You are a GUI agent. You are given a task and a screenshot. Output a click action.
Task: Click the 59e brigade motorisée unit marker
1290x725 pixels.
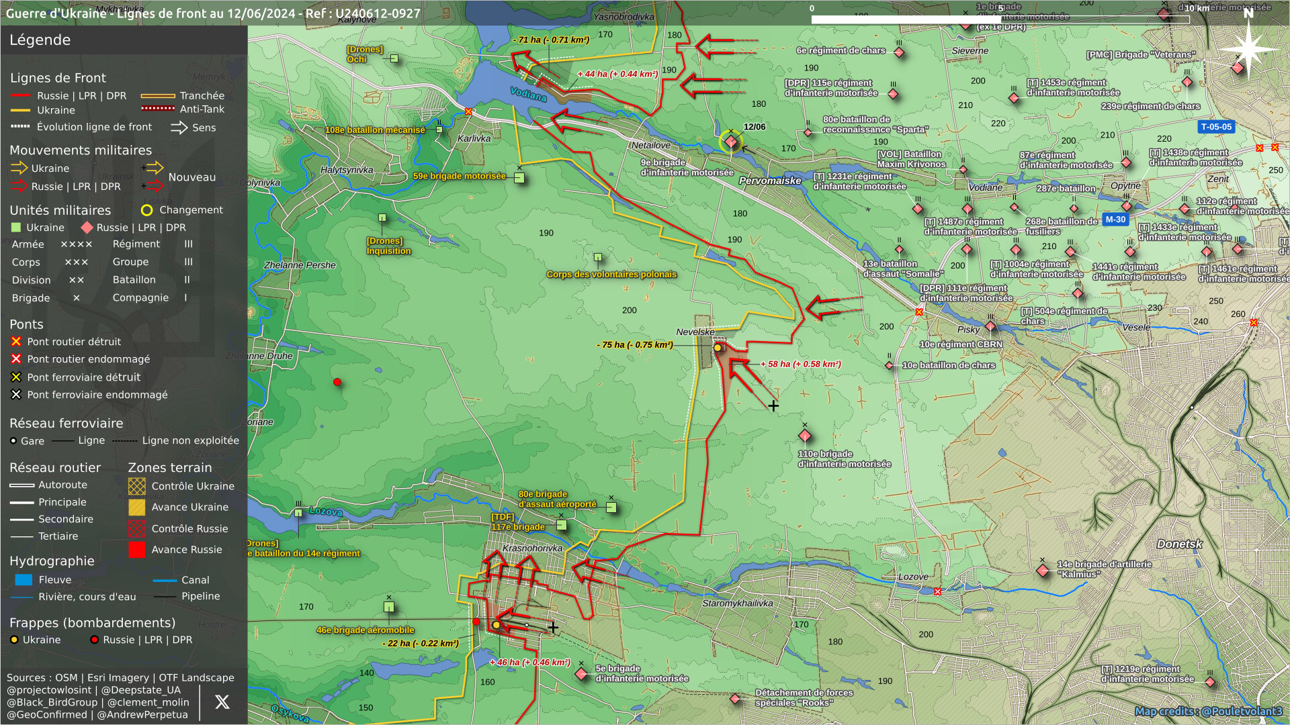(519, 178)
